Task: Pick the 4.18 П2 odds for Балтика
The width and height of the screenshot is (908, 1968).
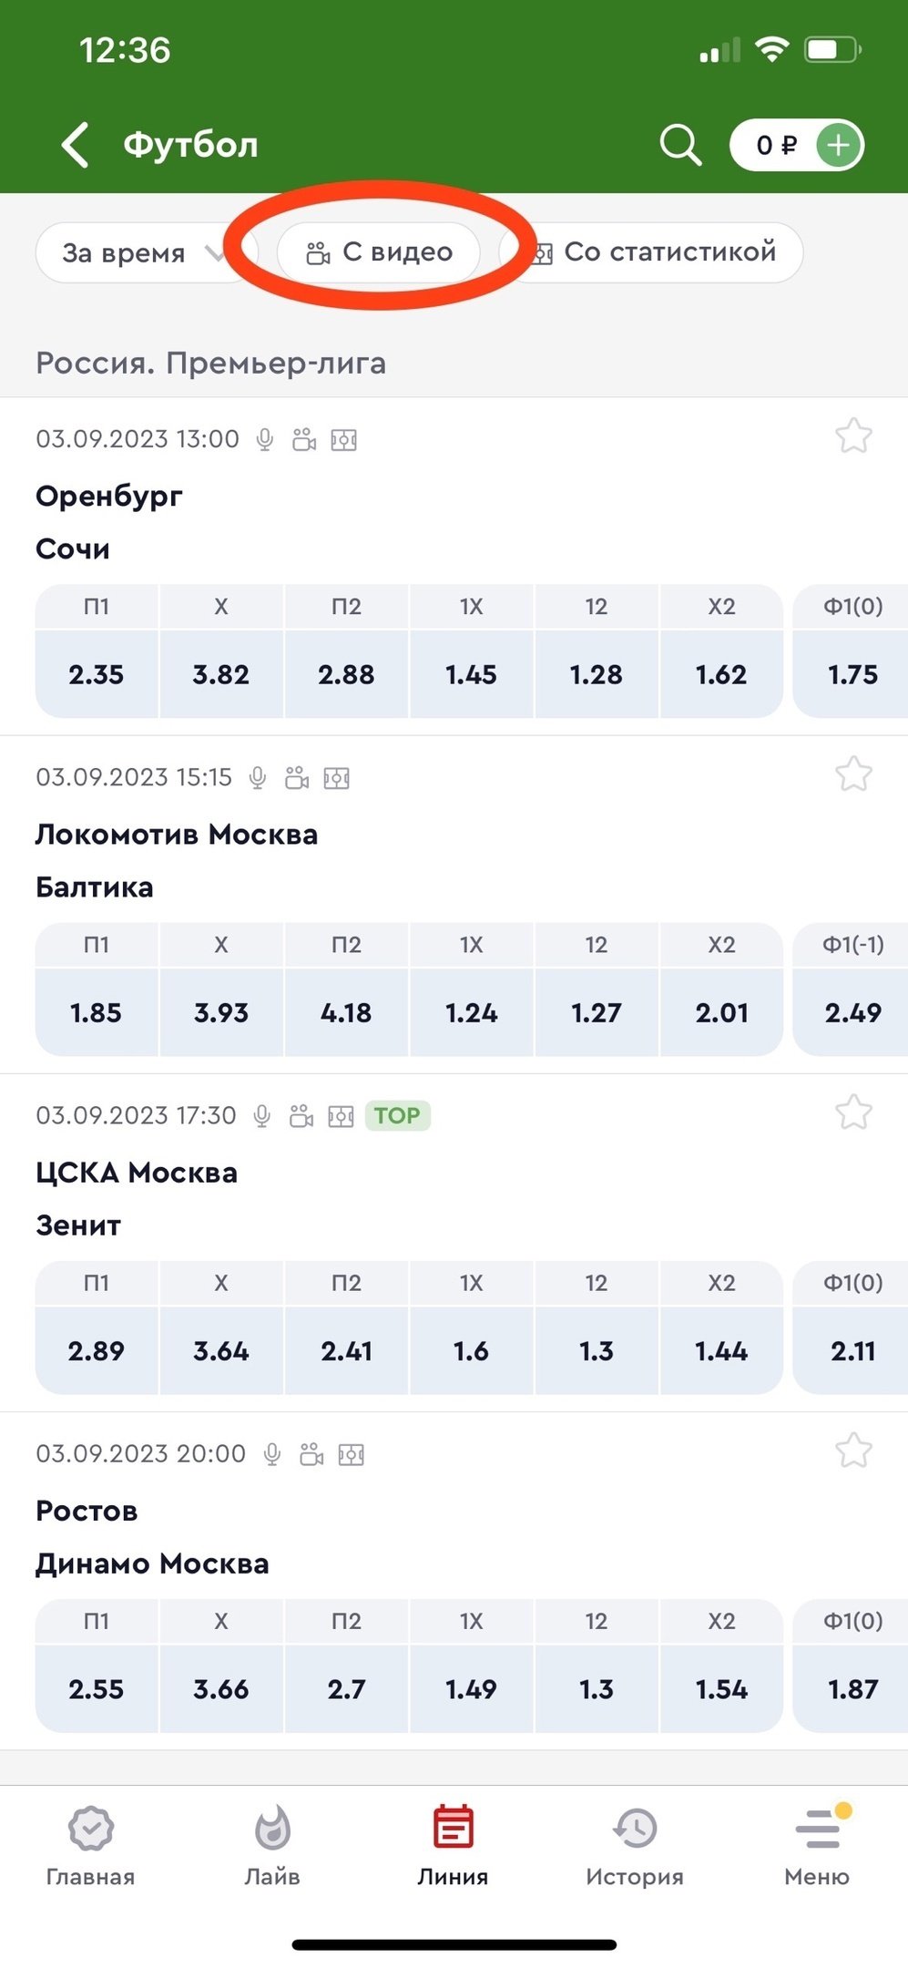Action: point(346,1012)
